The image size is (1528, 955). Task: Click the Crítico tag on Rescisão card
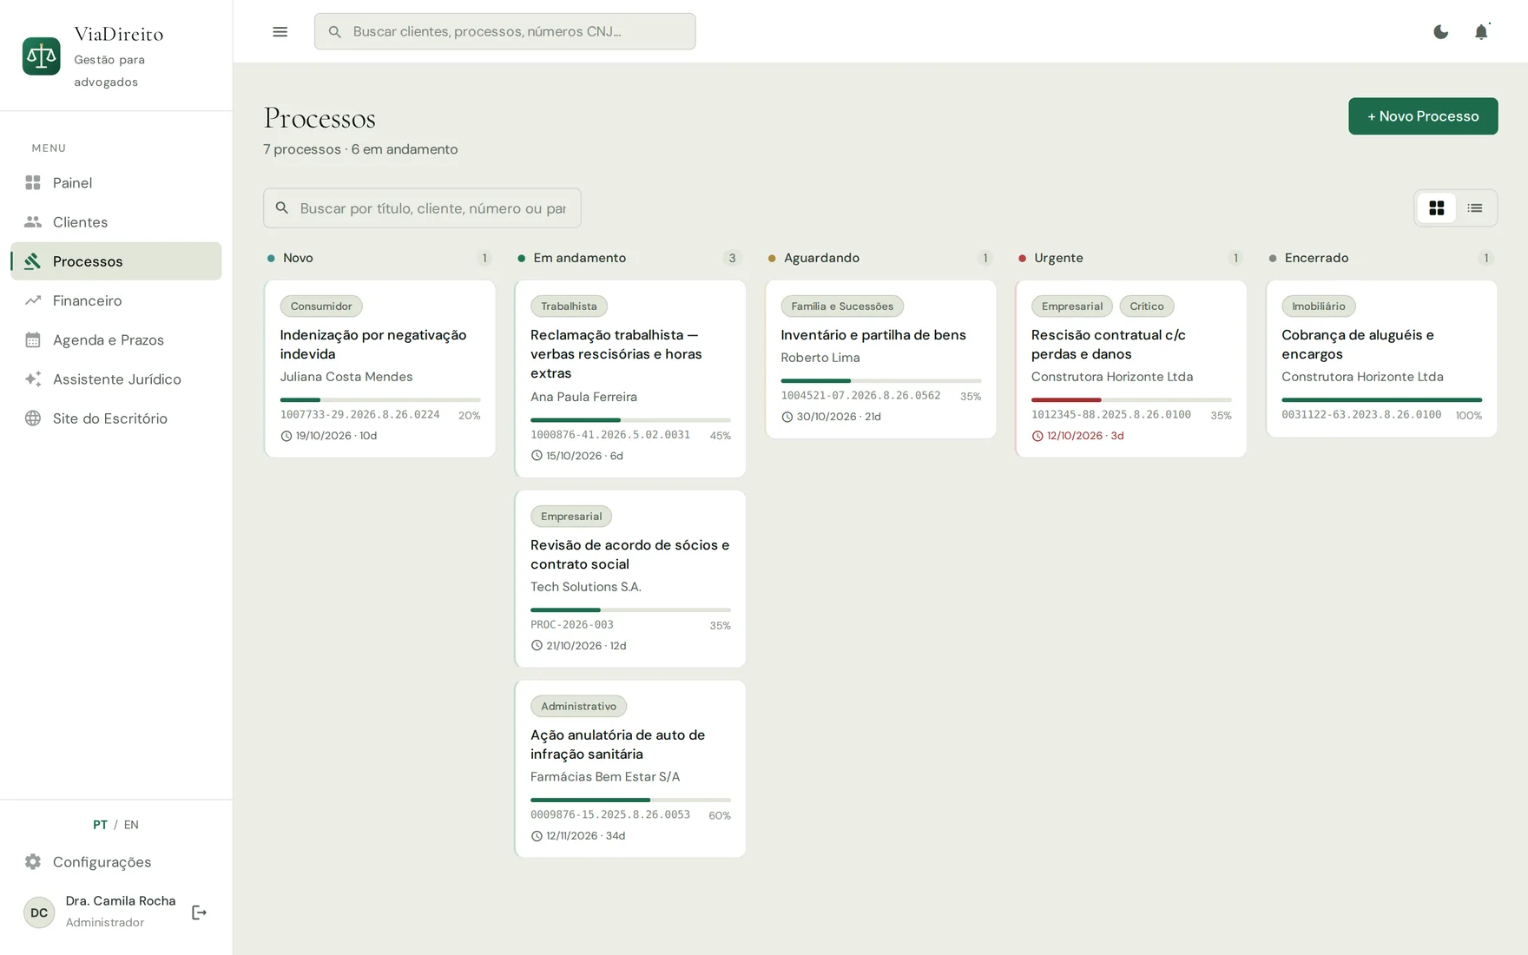pos(1146,306)
